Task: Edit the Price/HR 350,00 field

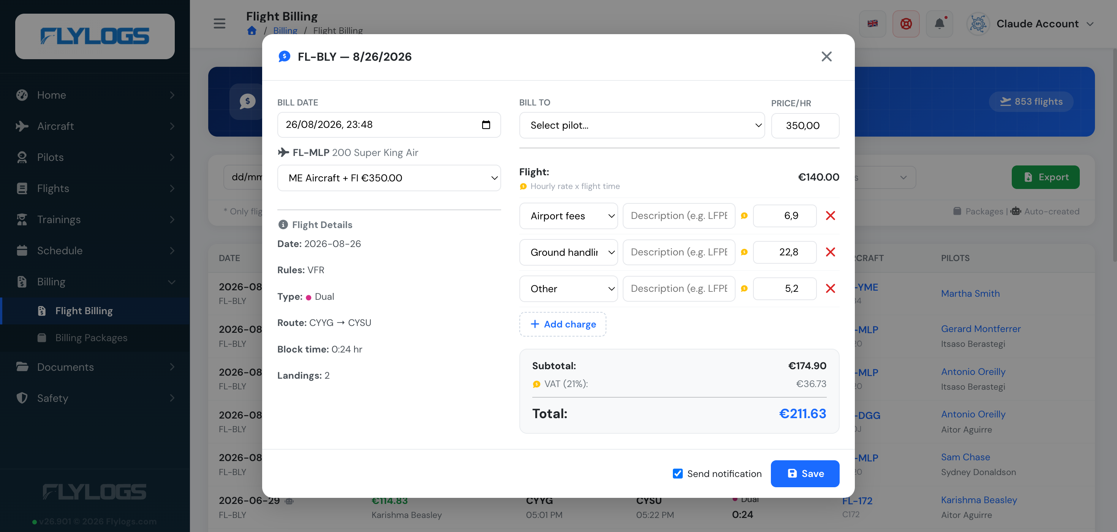Action: pos(805,126)
